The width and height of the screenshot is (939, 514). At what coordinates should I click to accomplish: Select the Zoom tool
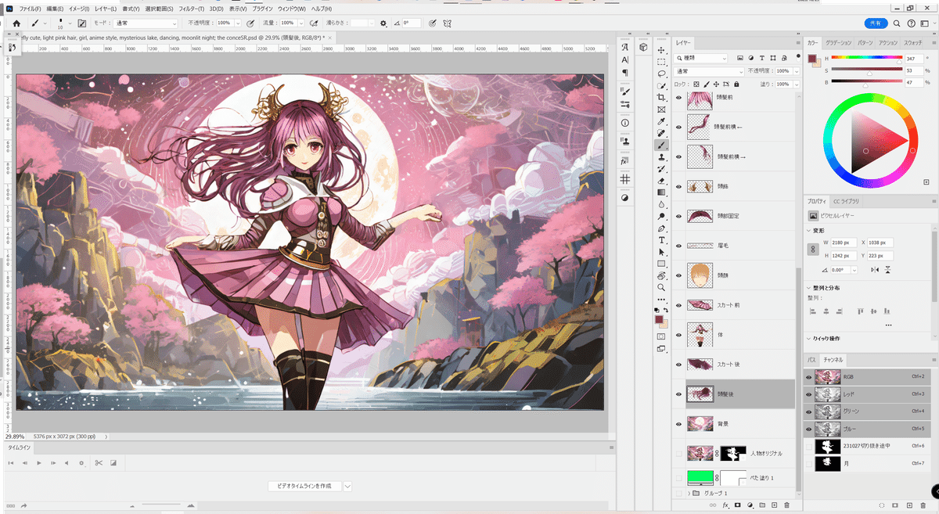coord(662,287)
